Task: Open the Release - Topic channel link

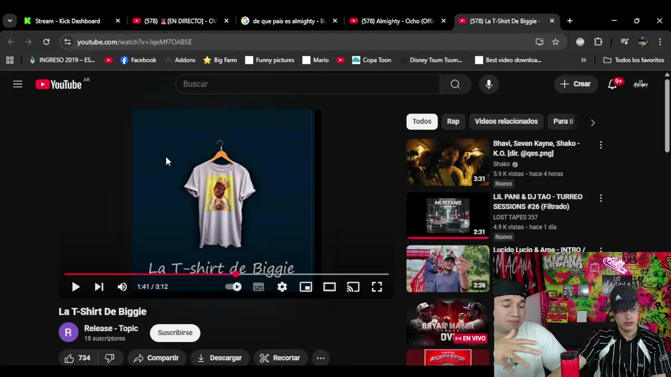Action: [x=111, y=328]
